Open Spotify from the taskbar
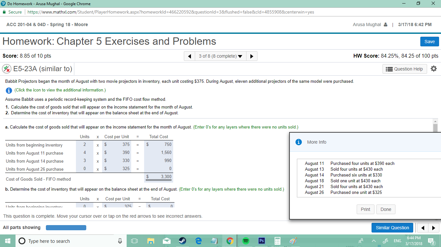The image size is (441, 247). pyautogui.click(x=246, y=241)
